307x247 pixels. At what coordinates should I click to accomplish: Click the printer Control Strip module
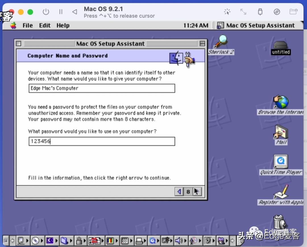(x=139, y=240)
